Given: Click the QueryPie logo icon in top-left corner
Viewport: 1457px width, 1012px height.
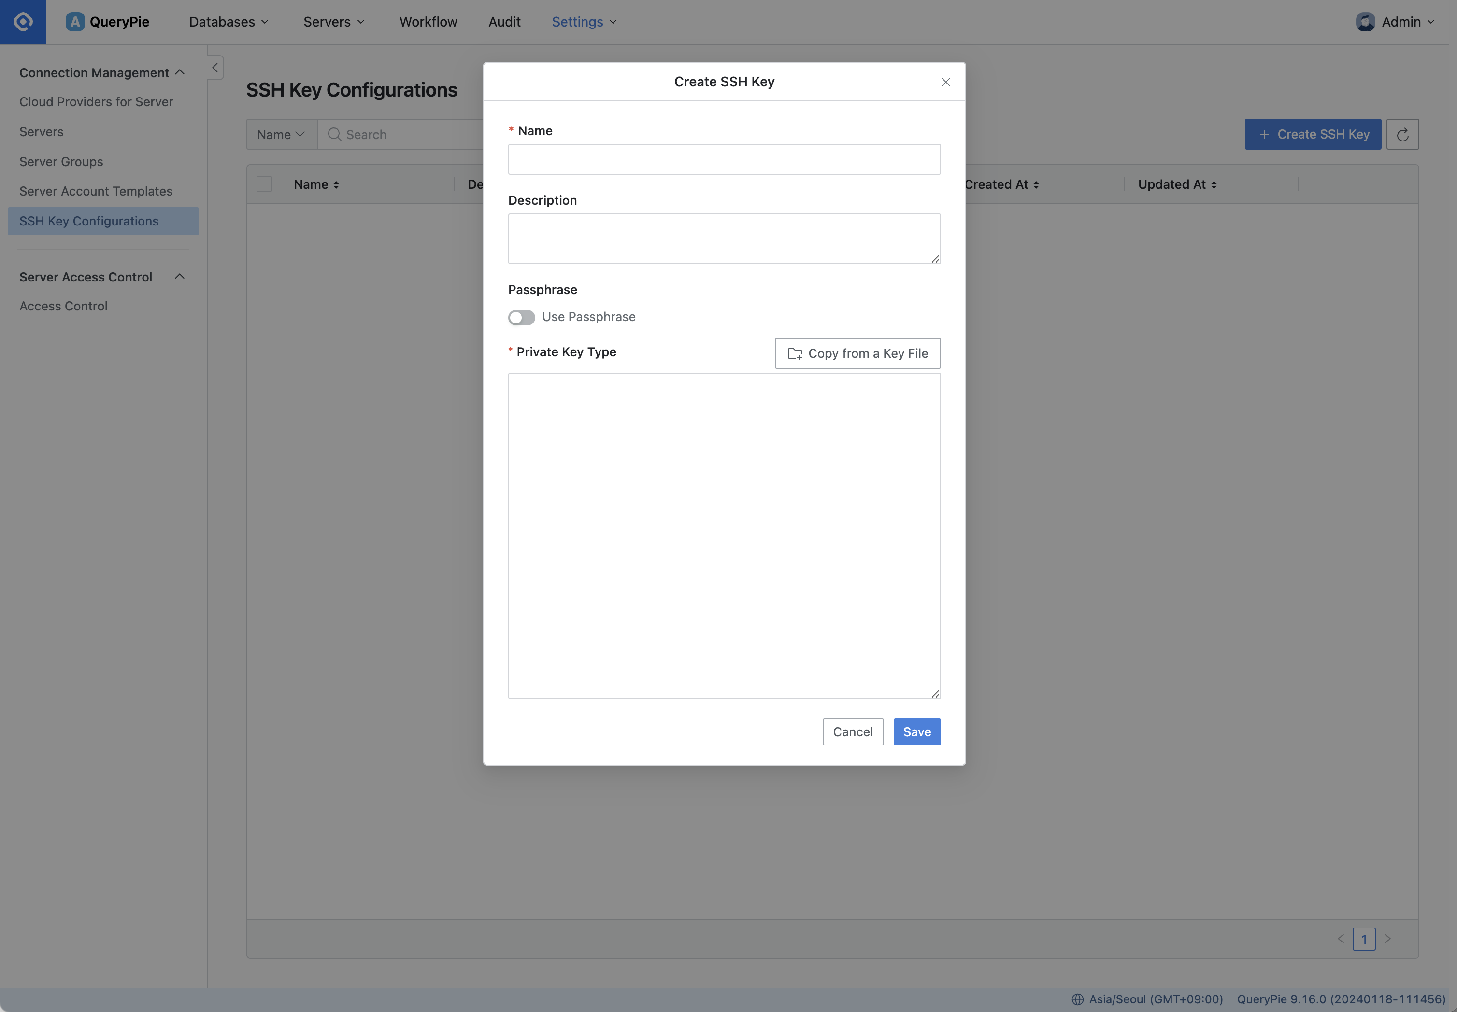Looking at the screenshot, I should point(23,22).
